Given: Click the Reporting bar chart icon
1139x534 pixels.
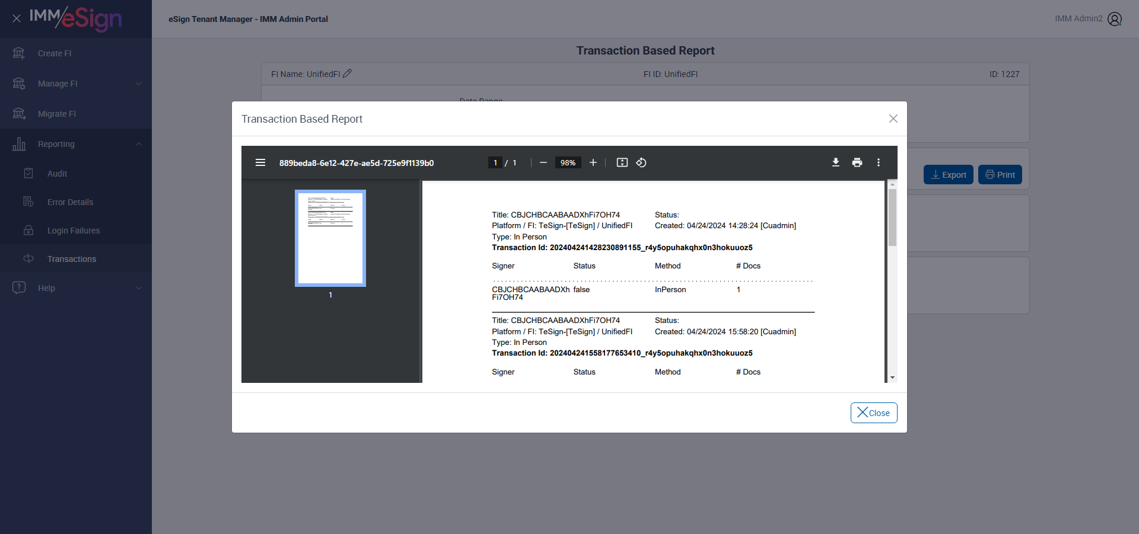Looking at the screenshot, I should coord(19,144).
